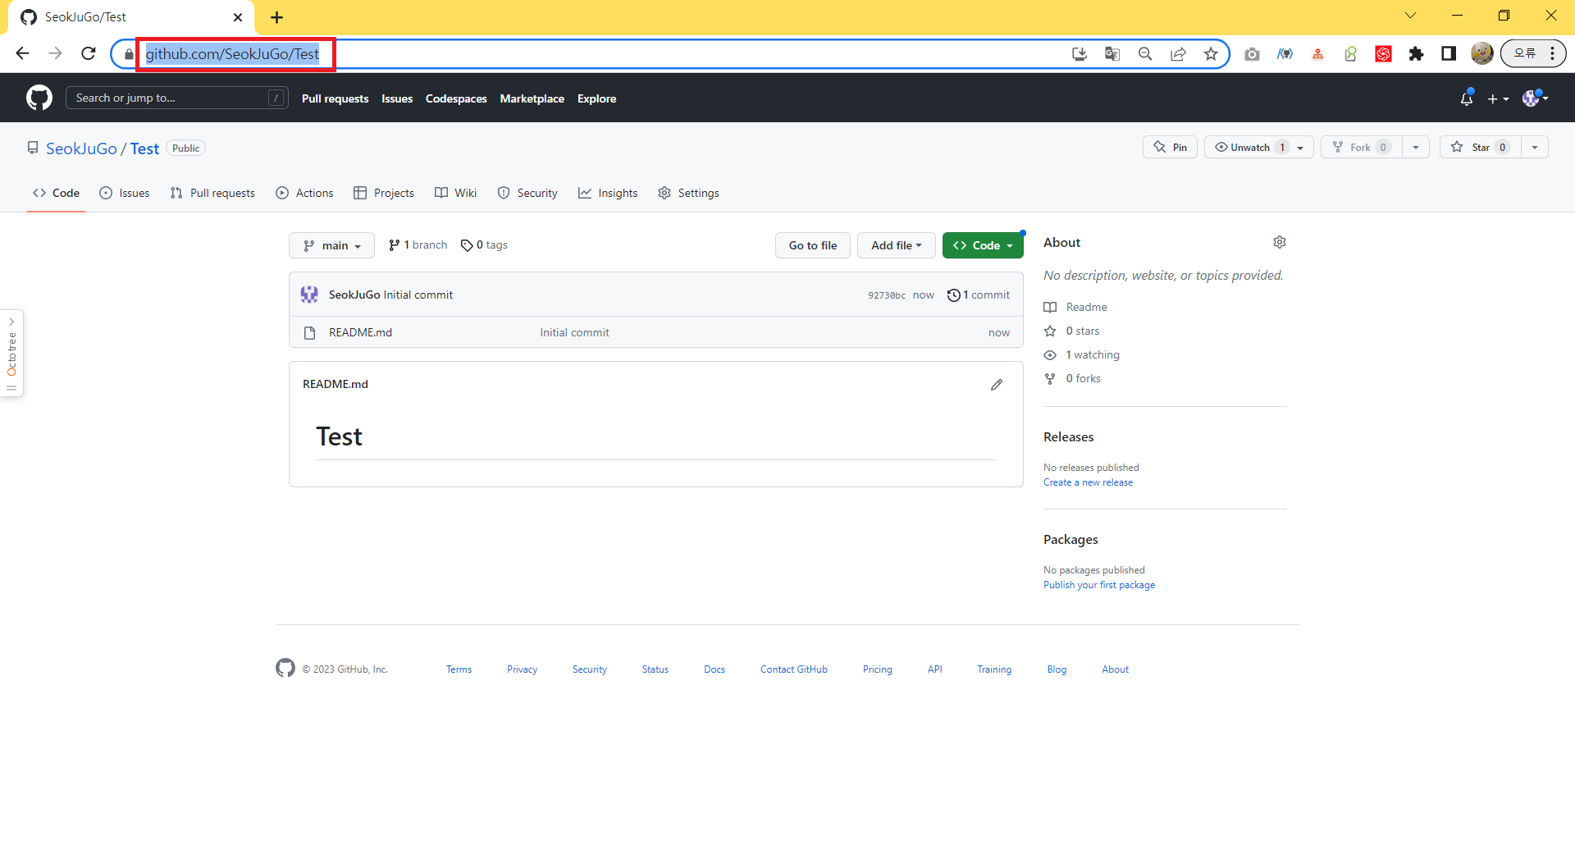Open the Add file dropdown
Screen dimensions: 1575x845
896,245
